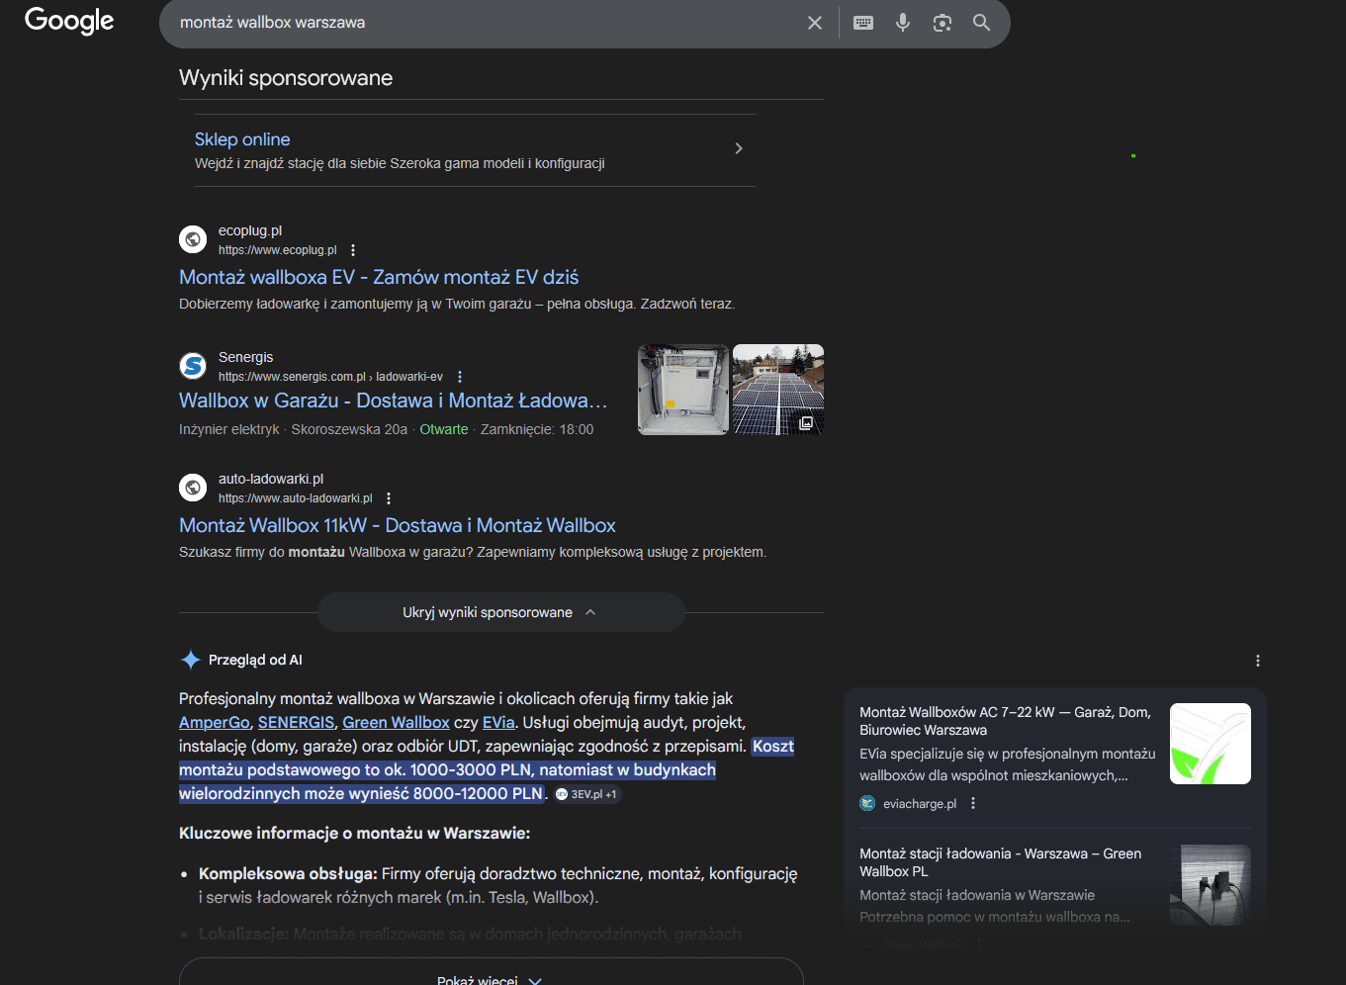Collapse ads via 'Ukryj wyniki sponsorowane'
This screenshot has width=1346, height=985.
click(500, 612)
